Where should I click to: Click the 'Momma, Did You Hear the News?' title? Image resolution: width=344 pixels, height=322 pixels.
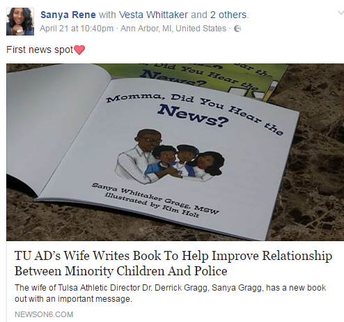pos(194,113)
